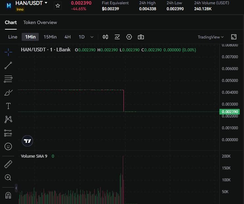Open the emoji icons tool

(x=8, y=146)
